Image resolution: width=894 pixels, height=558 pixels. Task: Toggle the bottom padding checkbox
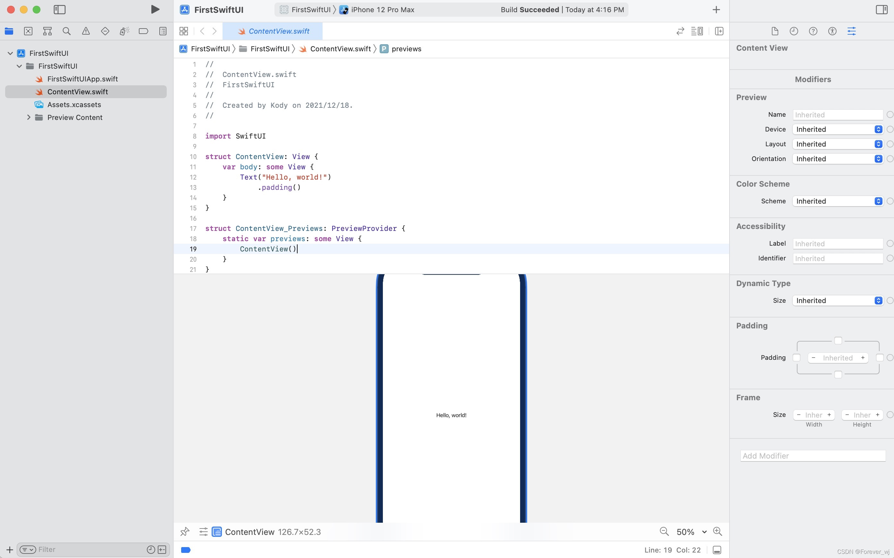click(838, 374)
